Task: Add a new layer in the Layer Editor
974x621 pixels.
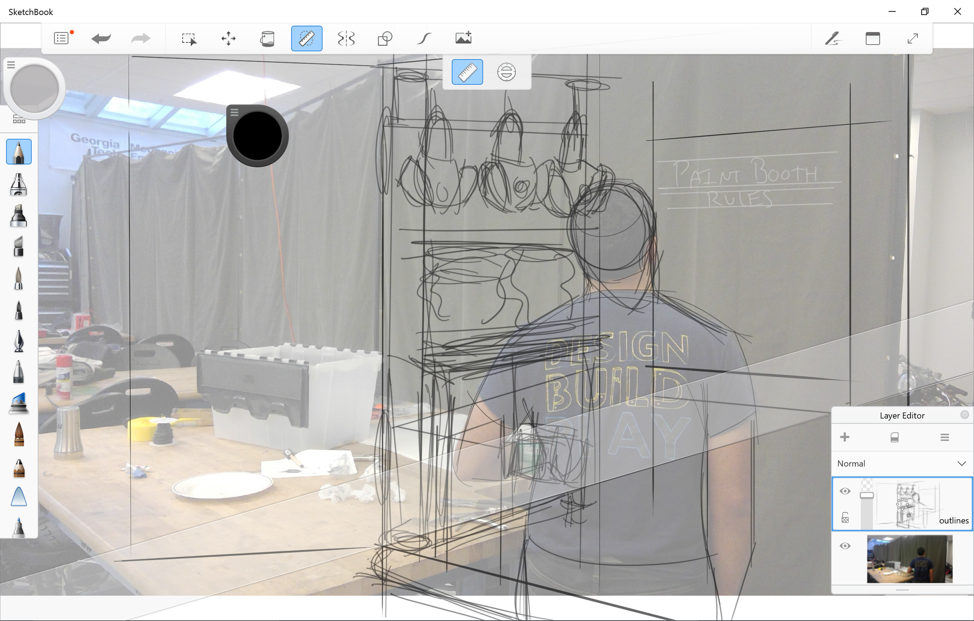Action: 845,437
